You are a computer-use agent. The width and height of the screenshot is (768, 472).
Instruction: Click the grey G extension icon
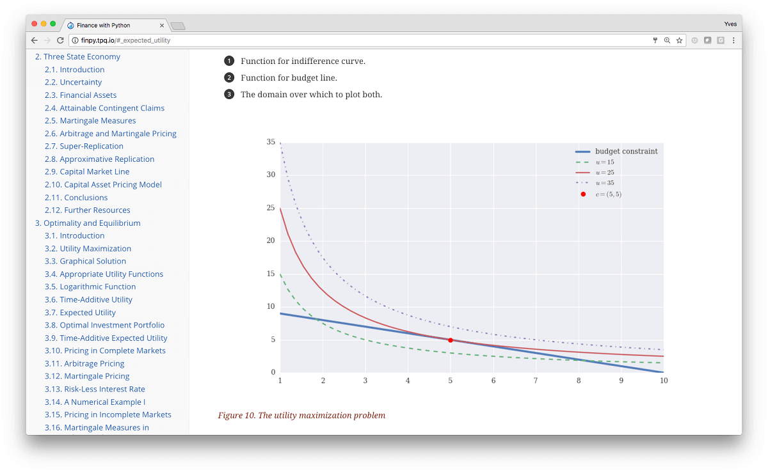(721, 40)
